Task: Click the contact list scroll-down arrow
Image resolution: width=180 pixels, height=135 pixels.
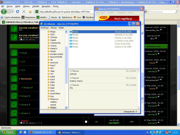Action: tap(66, 108)
